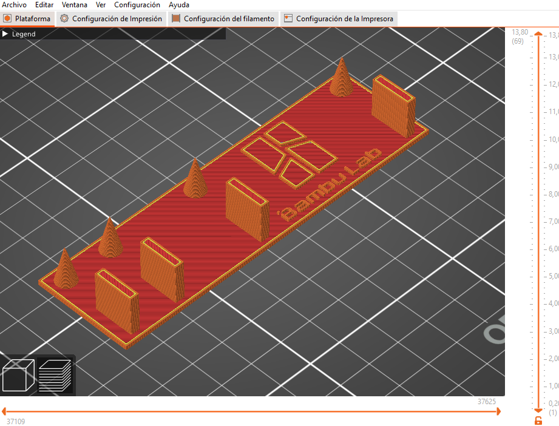Expand the Legend panel
Viewport: 559px width, 426px height.
(x=5, y=34)
